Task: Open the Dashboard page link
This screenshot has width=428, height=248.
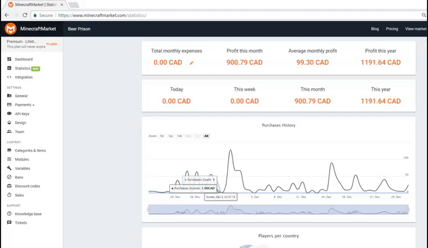Action: coord(24,59)
